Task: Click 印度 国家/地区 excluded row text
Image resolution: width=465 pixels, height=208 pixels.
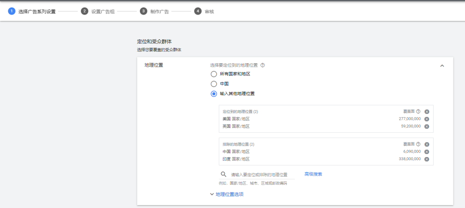Action: (236, 159)
